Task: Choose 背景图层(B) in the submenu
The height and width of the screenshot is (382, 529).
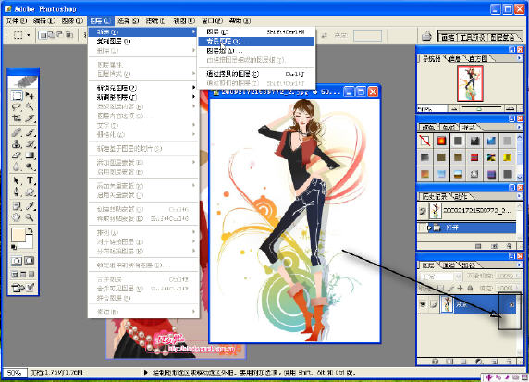Action: (x=256, y=42)
